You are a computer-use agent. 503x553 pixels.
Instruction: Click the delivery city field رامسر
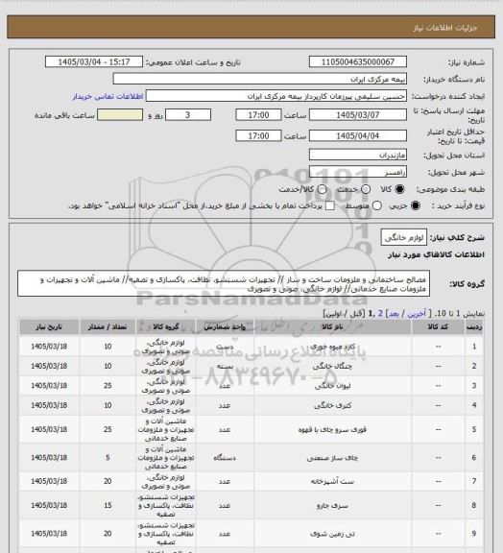[358, 172]
